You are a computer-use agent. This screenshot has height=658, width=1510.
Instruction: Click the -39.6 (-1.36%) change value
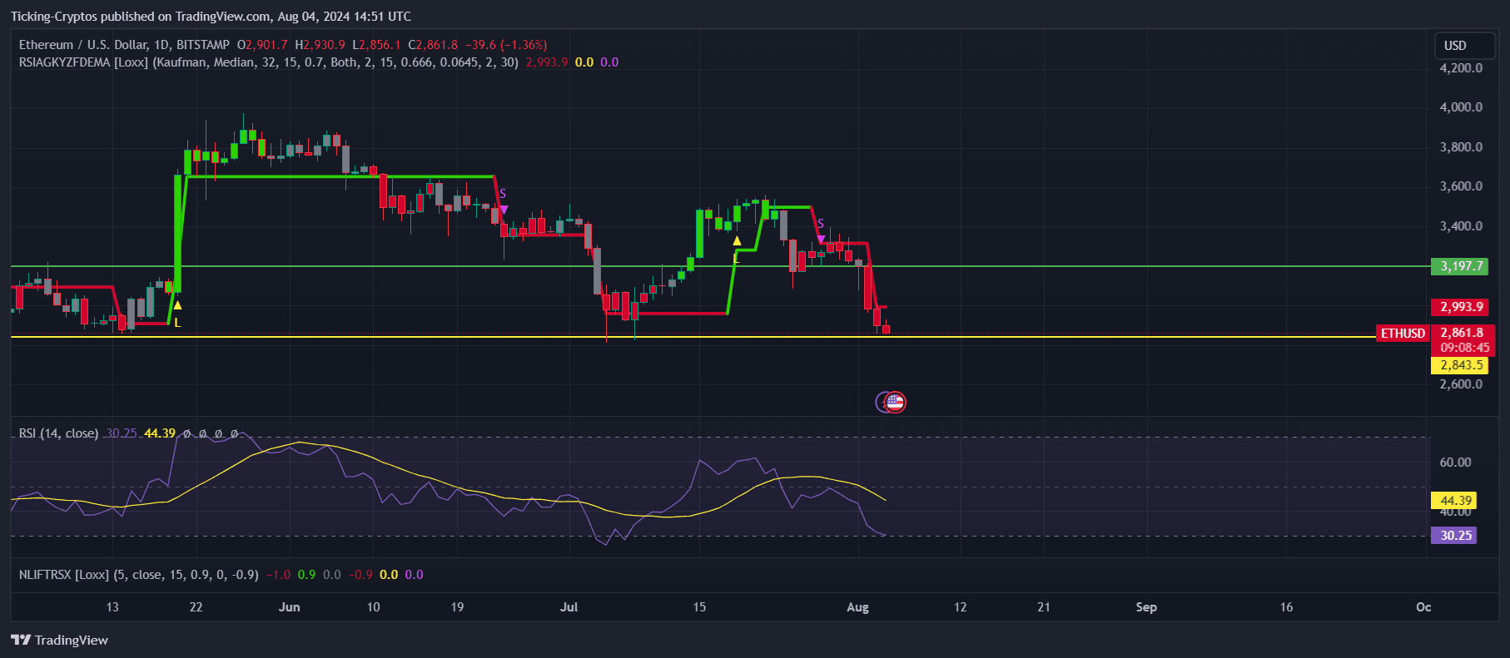click(506, 45)
